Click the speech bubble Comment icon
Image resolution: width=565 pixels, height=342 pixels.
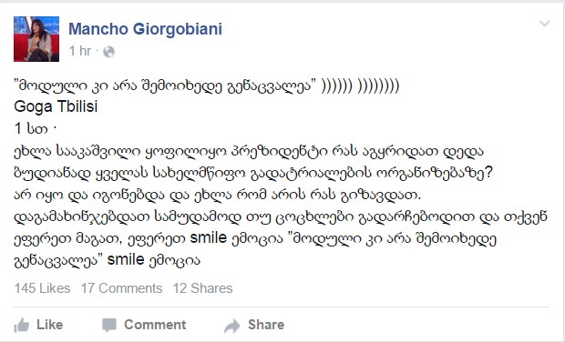pos(109,325)
